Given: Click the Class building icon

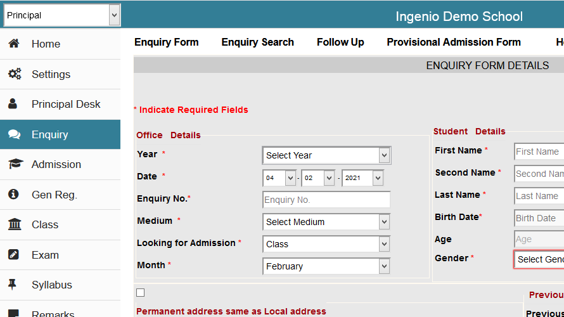Looking at the screenshot, I should pos(14,224).
